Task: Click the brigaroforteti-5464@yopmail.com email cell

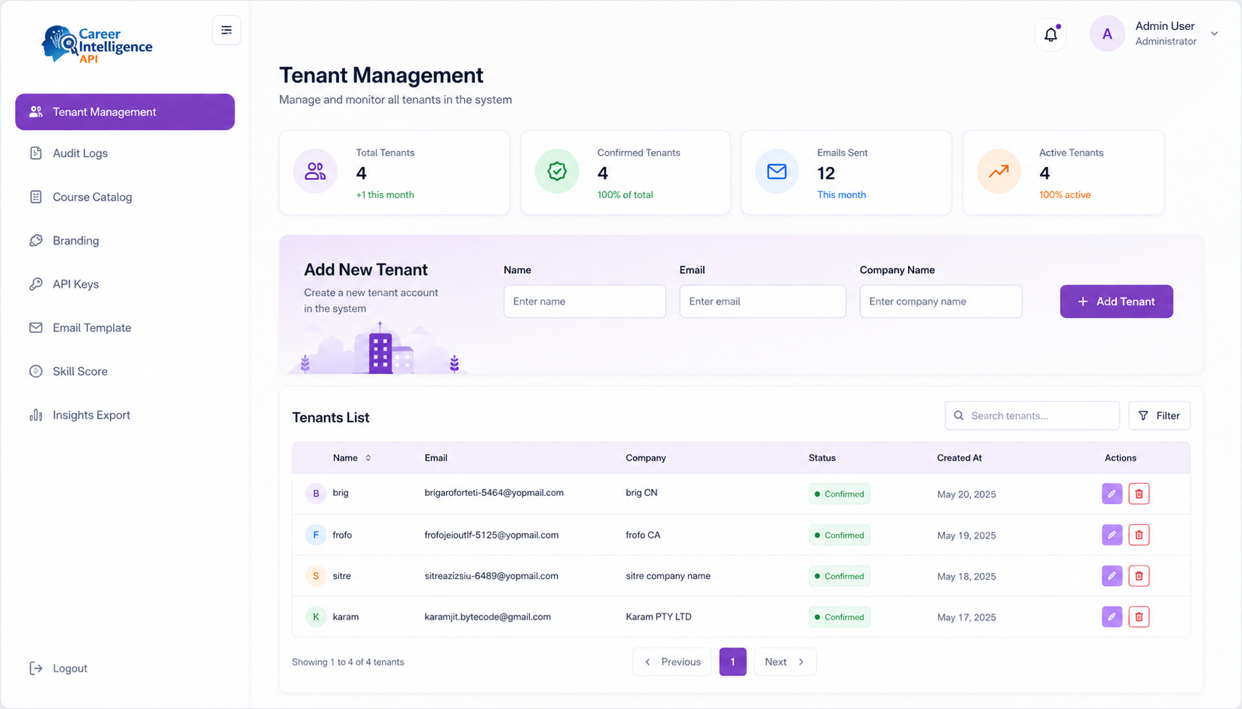Action: (494, 493)
